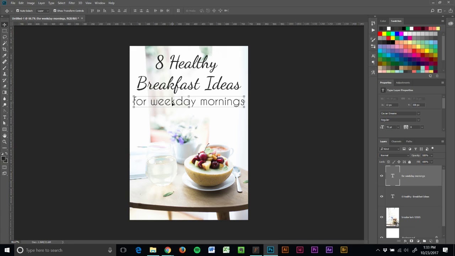The width and height of the screenshot is (455, 256).
Task: Switch to the Paths tab
Action: pos(409,142)
